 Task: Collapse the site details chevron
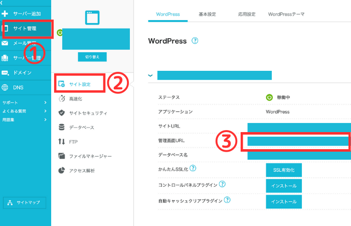[x=150, y=75]
